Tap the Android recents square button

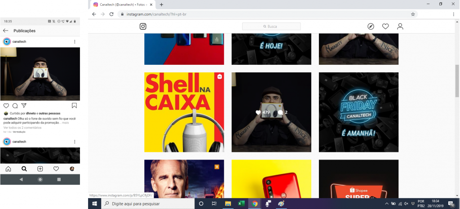[x=59, y=179]
